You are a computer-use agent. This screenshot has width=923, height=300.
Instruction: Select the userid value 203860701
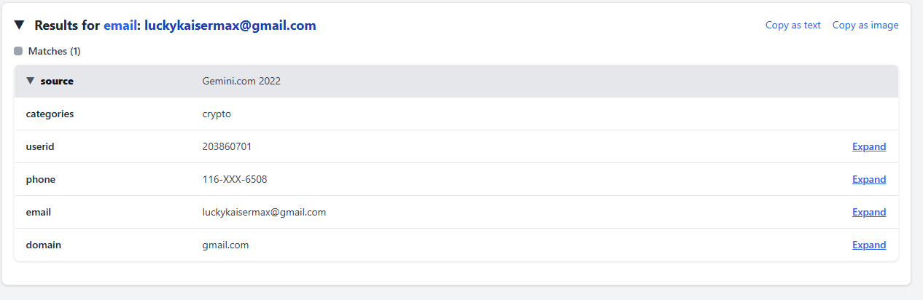click(227, 146)
